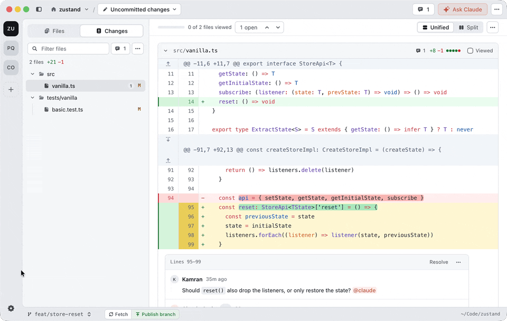Open vanilla.ts file comment count icon
The width and height of the screenshot is (507, 321).
click(421, 51)
